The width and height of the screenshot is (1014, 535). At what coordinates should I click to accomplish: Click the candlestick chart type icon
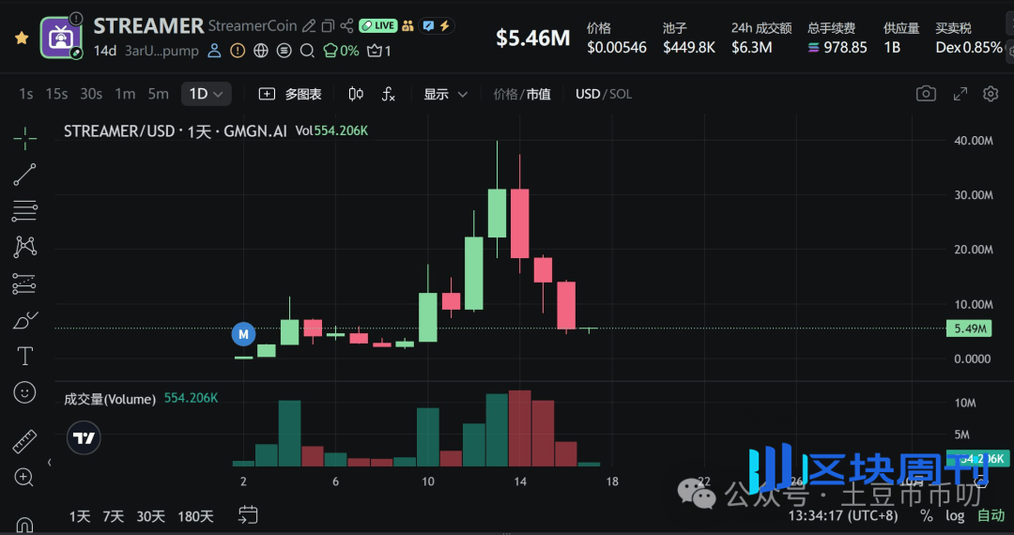tap(356, 95)
